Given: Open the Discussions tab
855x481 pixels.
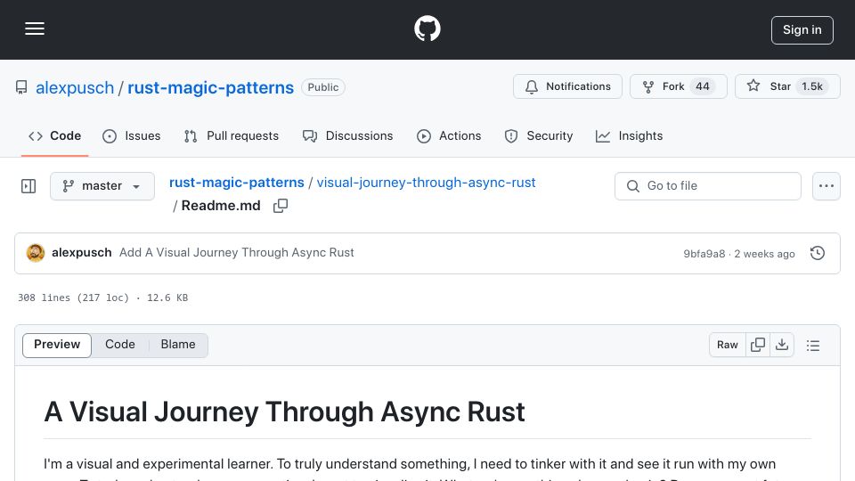Looking at the screenshot, I should (348, 135).
